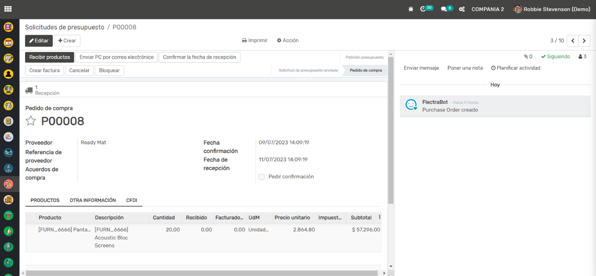
Task: Open the Imprimir dropdown menu
Action: coord(254,40)
